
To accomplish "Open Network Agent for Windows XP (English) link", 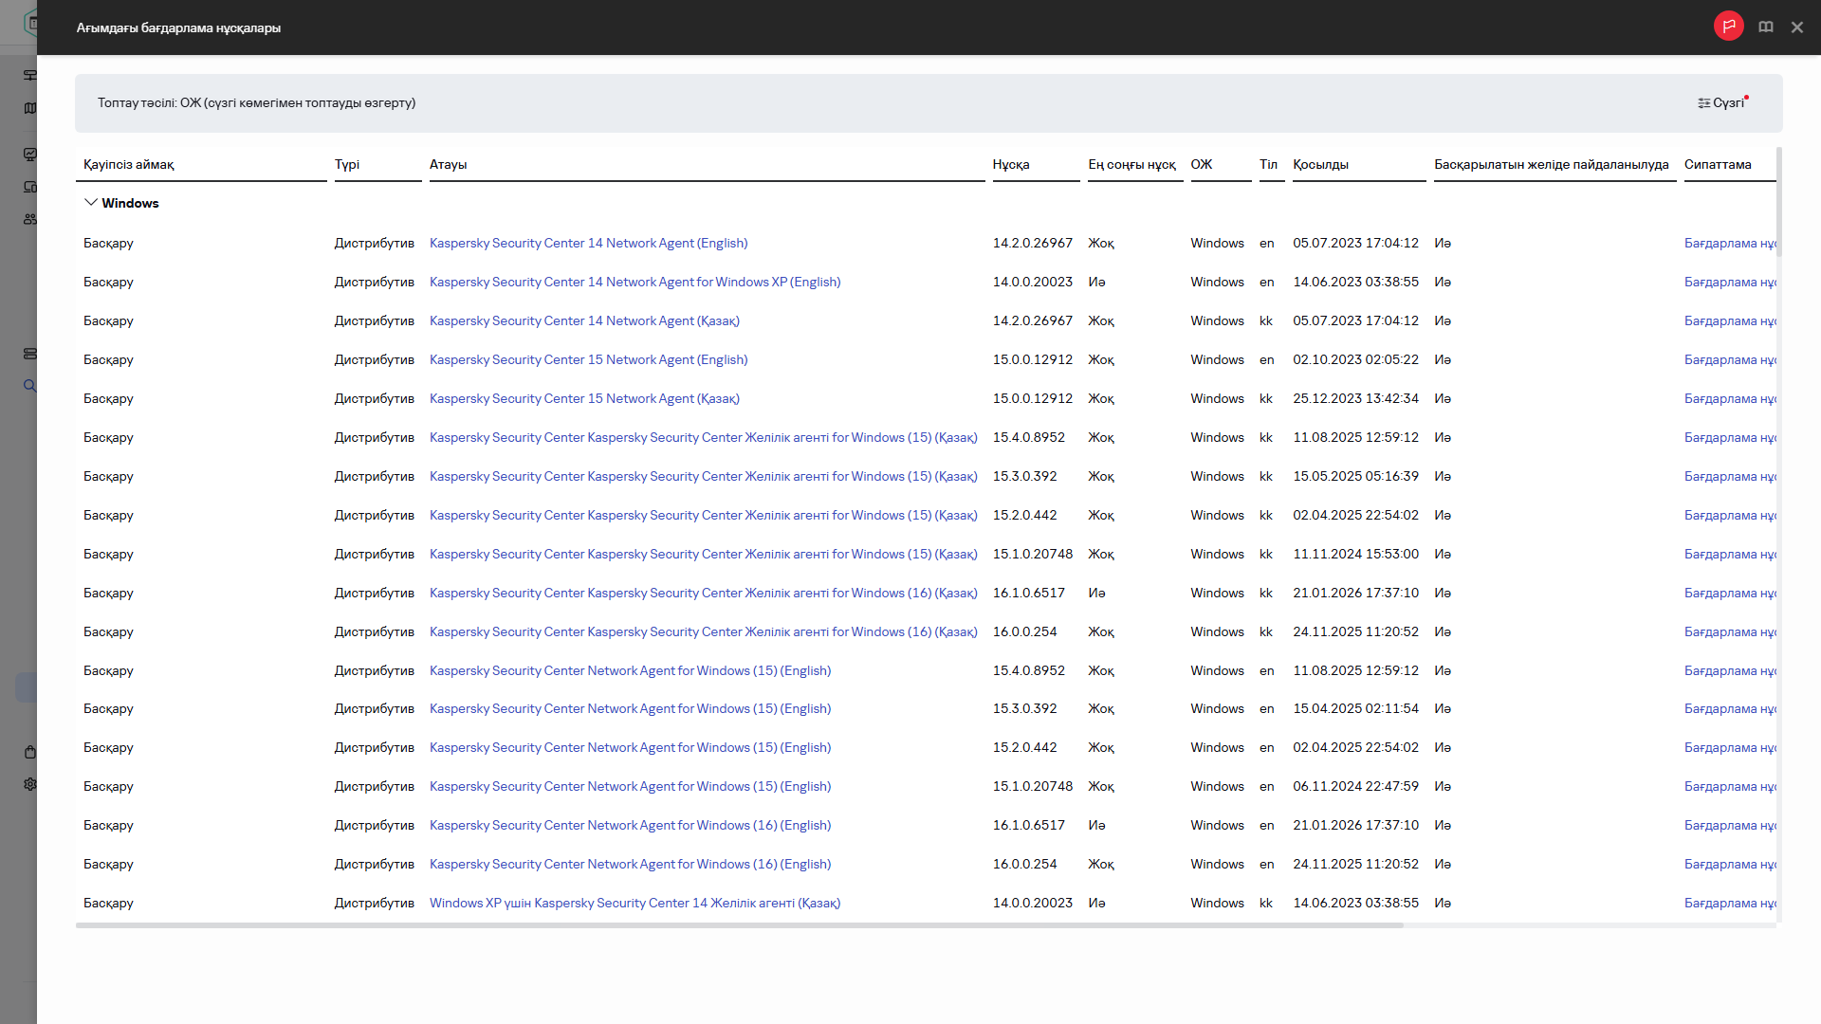I will (x=635, y=282).
